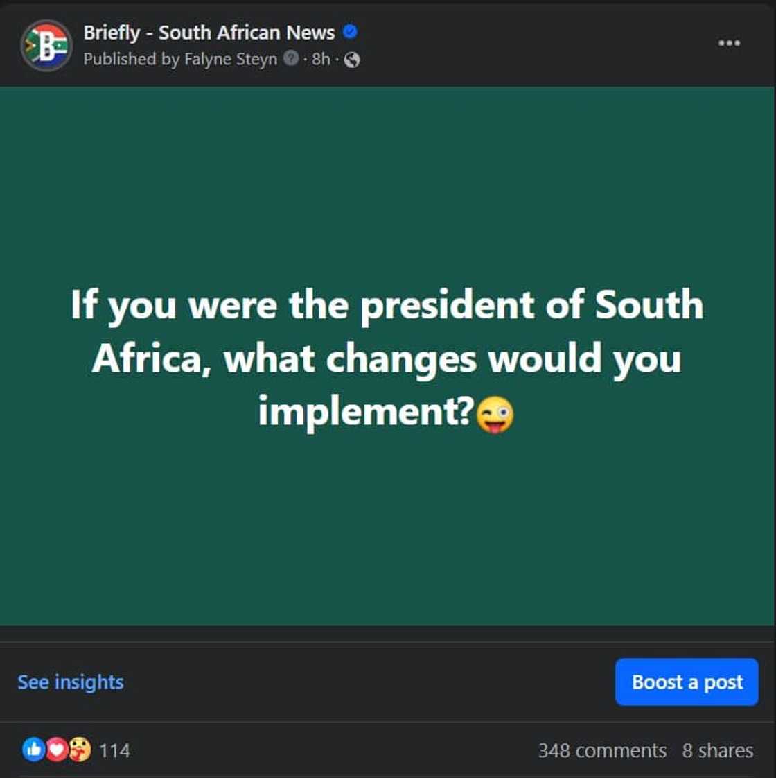Click the globe public audience icon
The height and width of the screenshot is (778, 776).
click(x=352, y=60)
